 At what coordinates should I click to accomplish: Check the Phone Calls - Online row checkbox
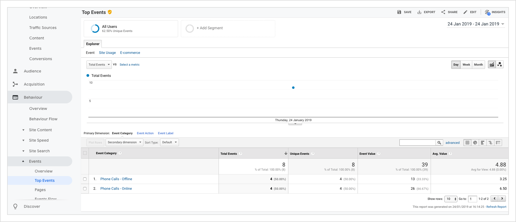pos(85,189)
